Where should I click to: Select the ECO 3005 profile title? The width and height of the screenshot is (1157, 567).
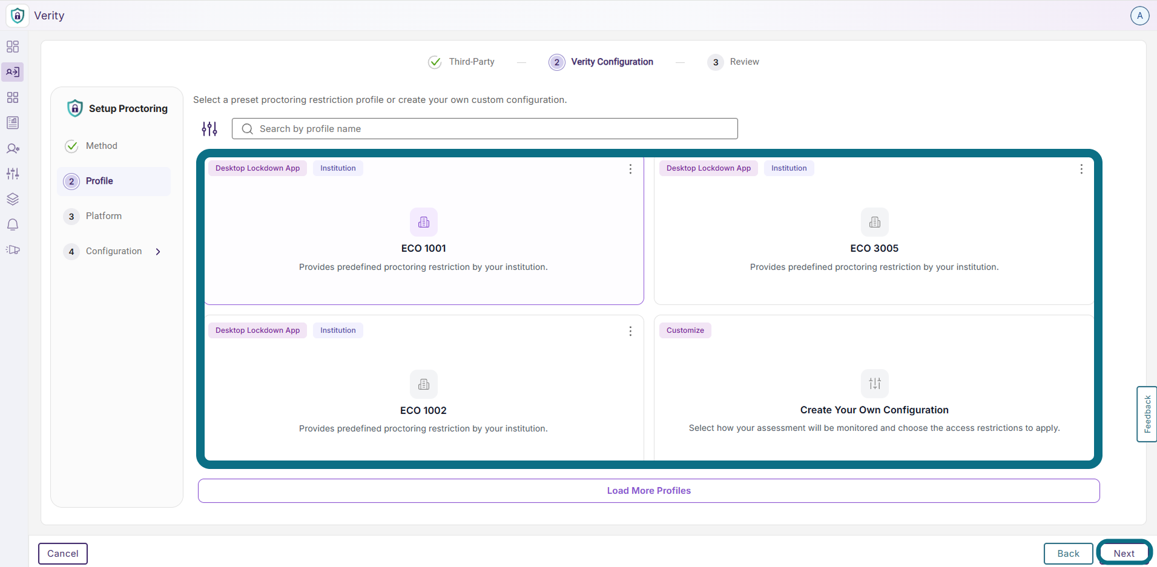tap(874, 248)
